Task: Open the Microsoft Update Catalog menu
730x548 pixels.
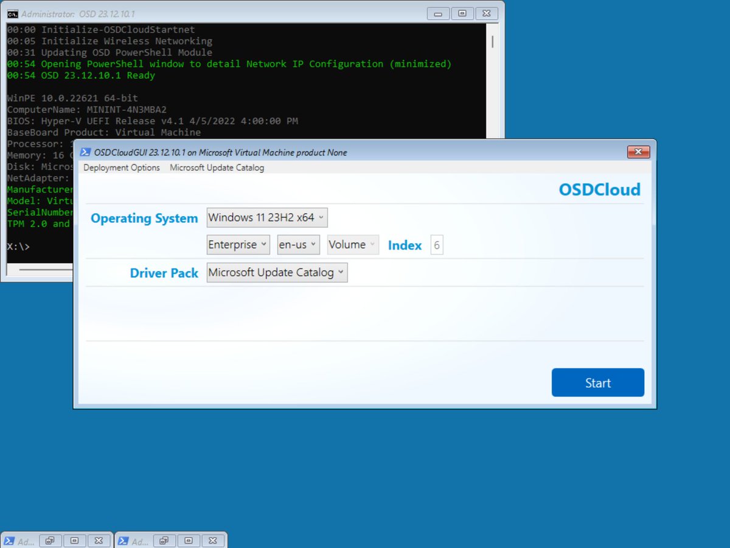Action: pyautogui.click(x=217, y=167)
